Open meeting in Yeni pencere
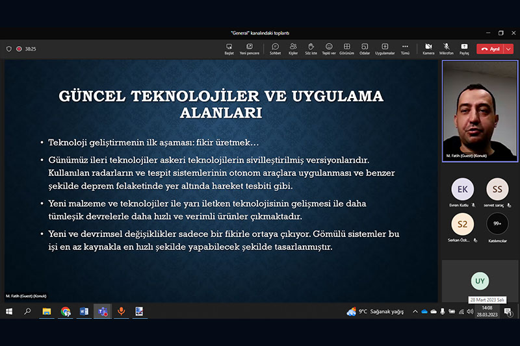The width and height of the screenshot is (520, 346). pos(249,48)
